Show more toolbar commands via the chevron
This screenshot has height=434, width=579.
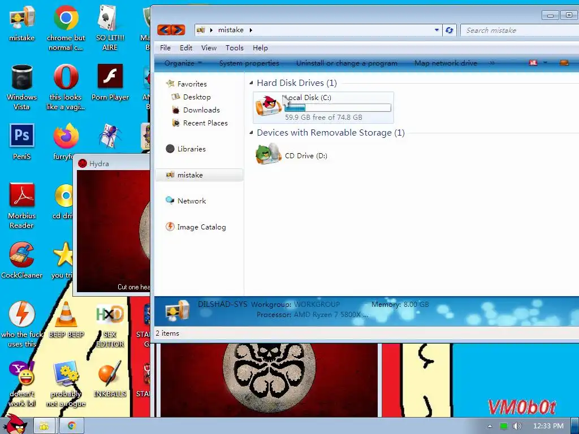(x=492, y=63)
